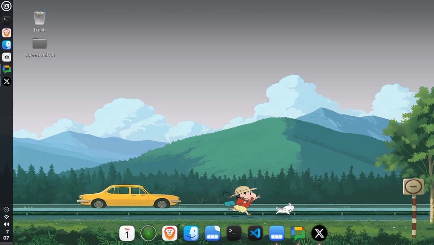Viewport: 434px width, 245px height.
Task: Select the screen mirror folder on desktop
Action: 39,43
